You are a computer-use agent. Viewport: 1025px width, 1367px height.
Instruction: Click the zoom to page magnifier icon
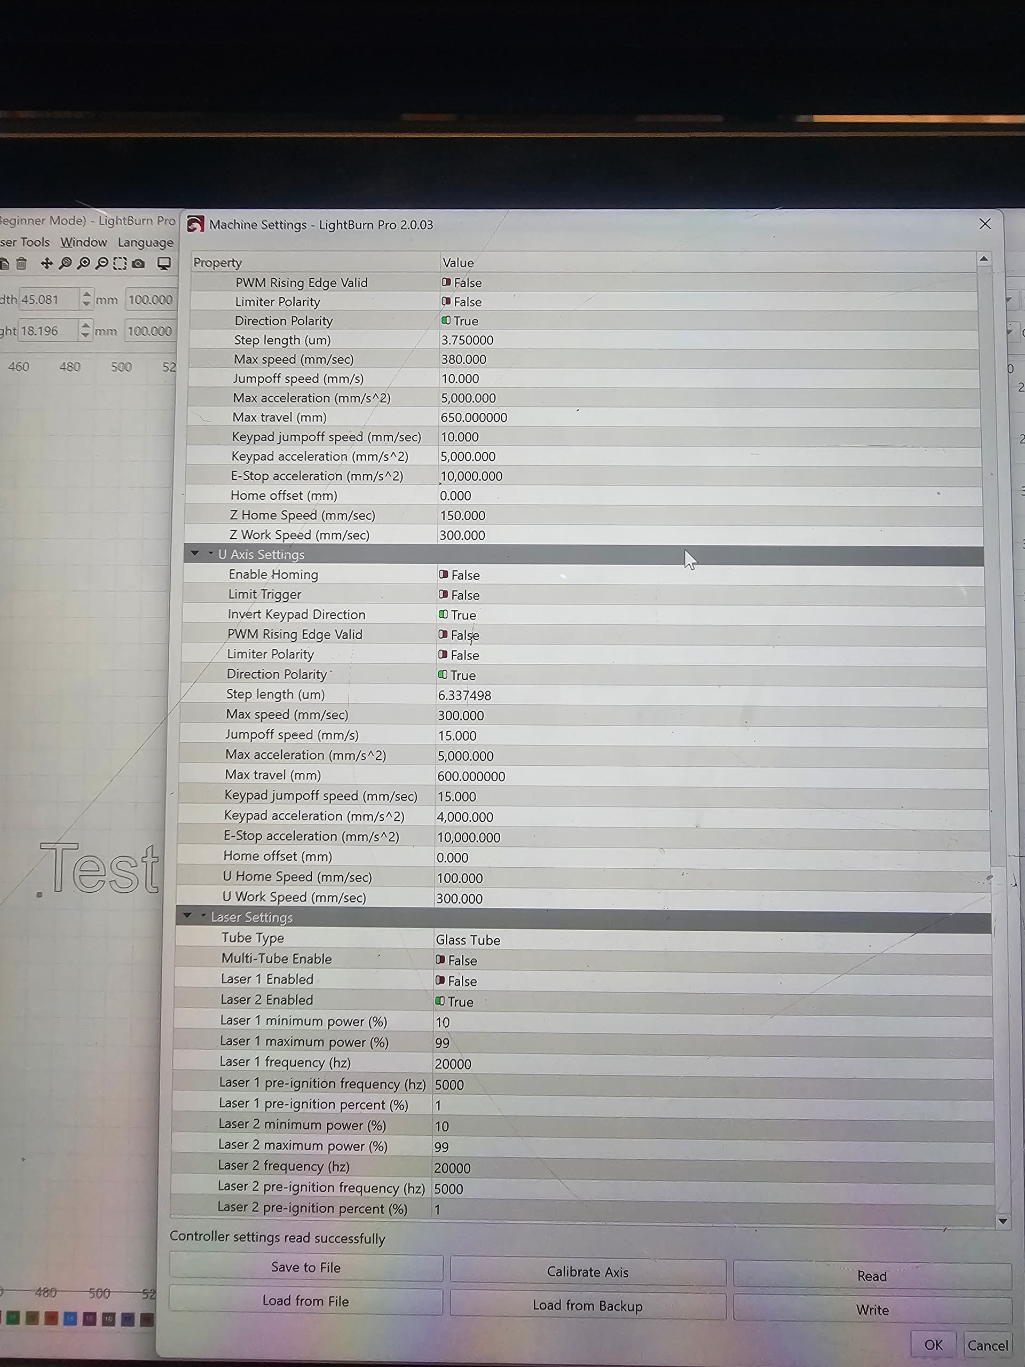point(65,264)
